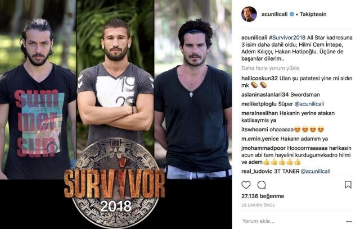Viewport: 360px width, 229px height.
Task: View 27.136 beğenme likes list
Action: tap(263, 196)
